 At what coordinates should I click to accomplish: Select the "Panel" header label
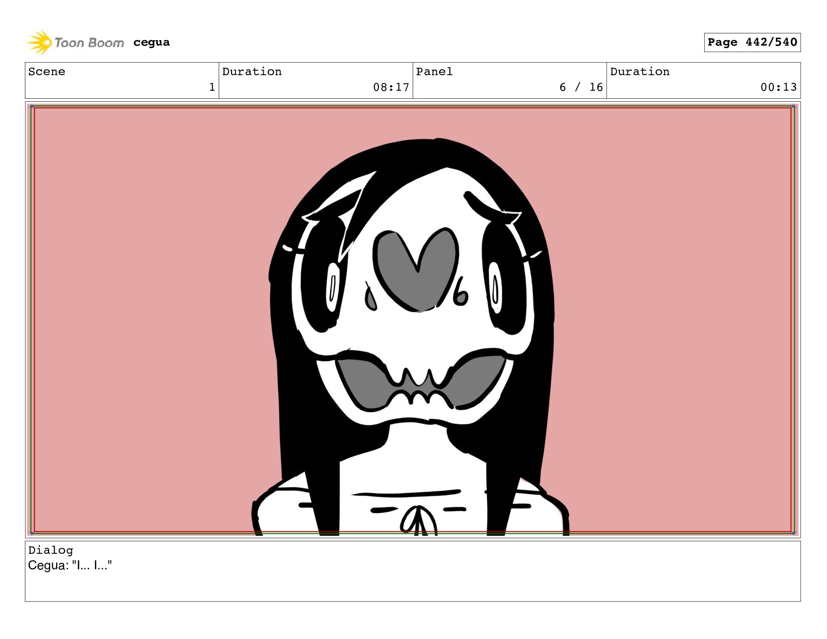point(435,72)
